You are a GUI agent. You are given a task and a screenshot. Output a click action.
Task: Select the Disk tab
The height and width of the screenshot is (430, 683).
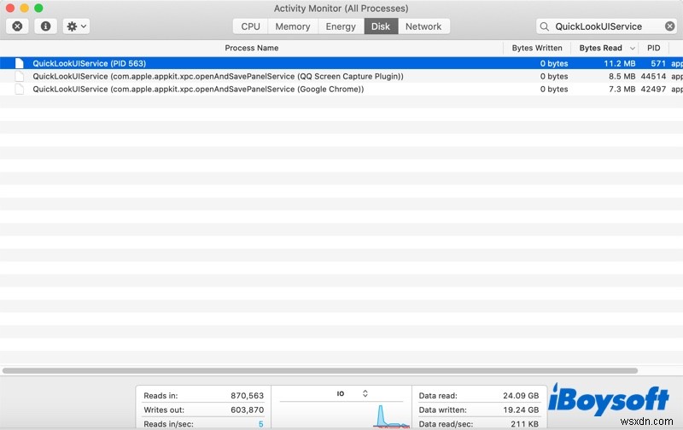(381, 26)
